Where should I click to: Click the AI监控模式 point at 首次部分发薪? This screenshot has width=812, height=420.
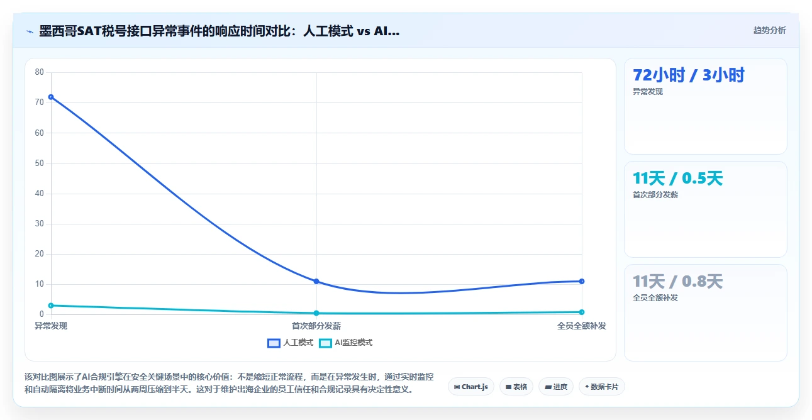pos(316,313)
